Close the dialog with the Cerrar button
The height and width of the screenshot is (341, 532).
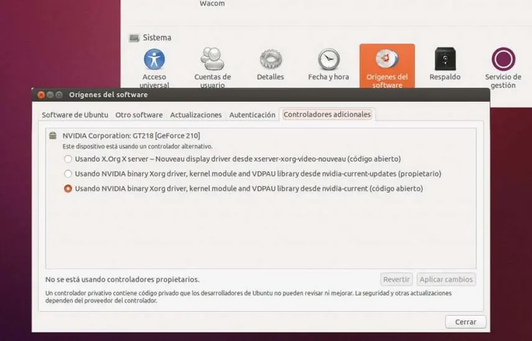[x=465, y=322]
